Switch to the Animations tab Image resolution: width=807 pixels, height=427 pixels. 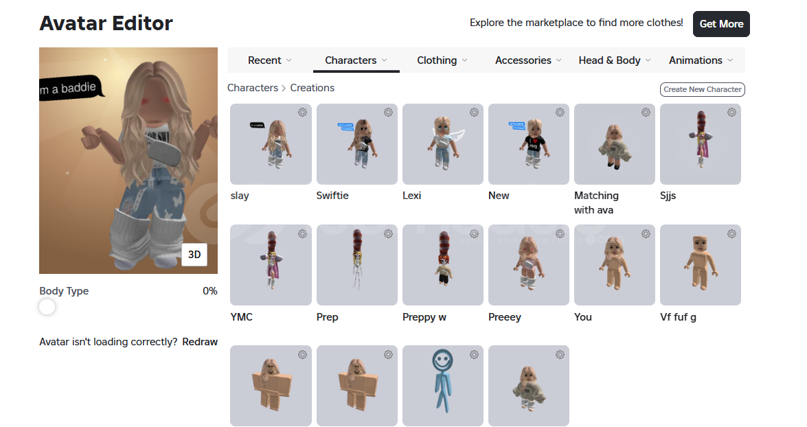701,60
